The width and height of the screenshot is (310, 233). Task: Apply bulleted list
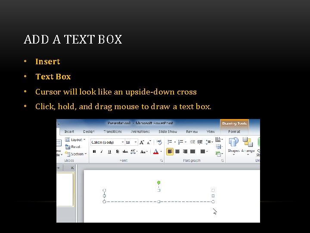[170, 142]
